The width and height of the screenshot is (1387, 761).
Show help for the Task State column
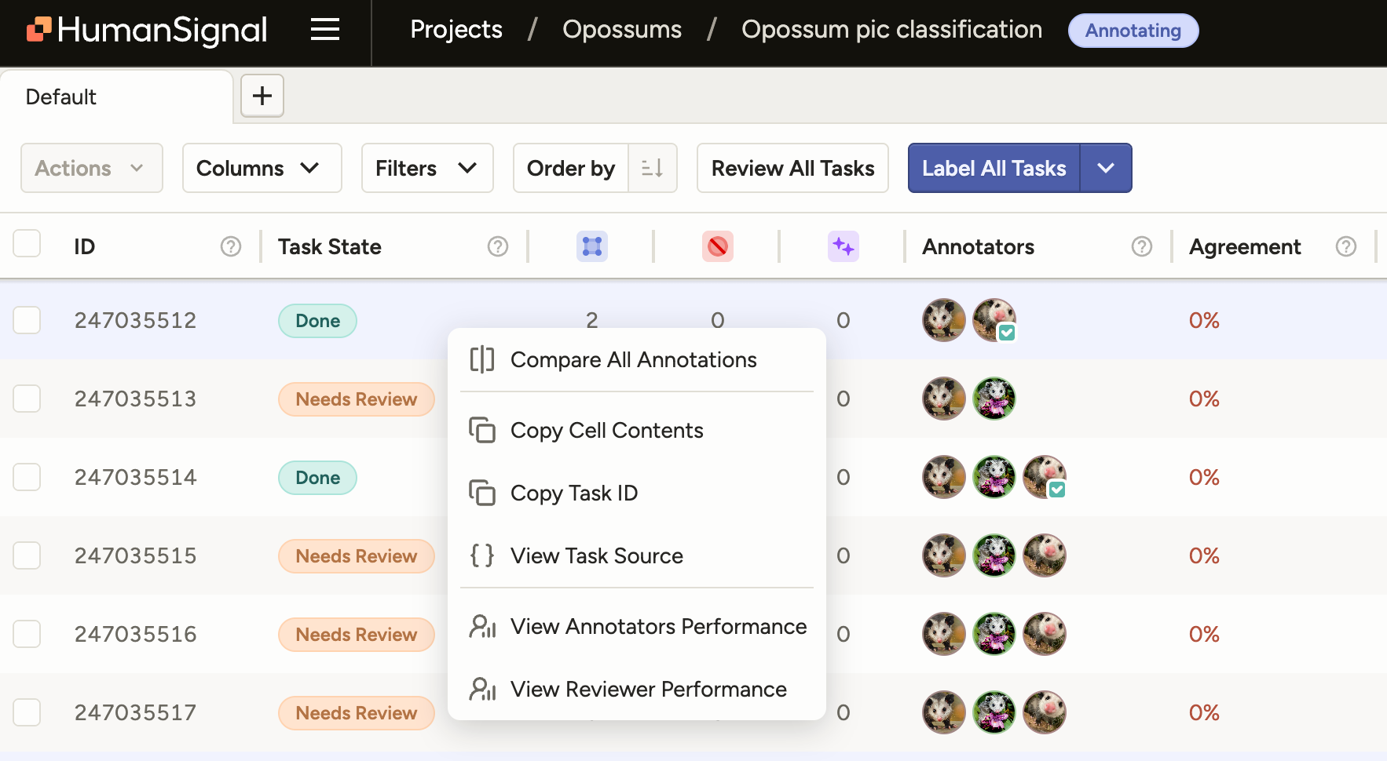pos(498,246)
